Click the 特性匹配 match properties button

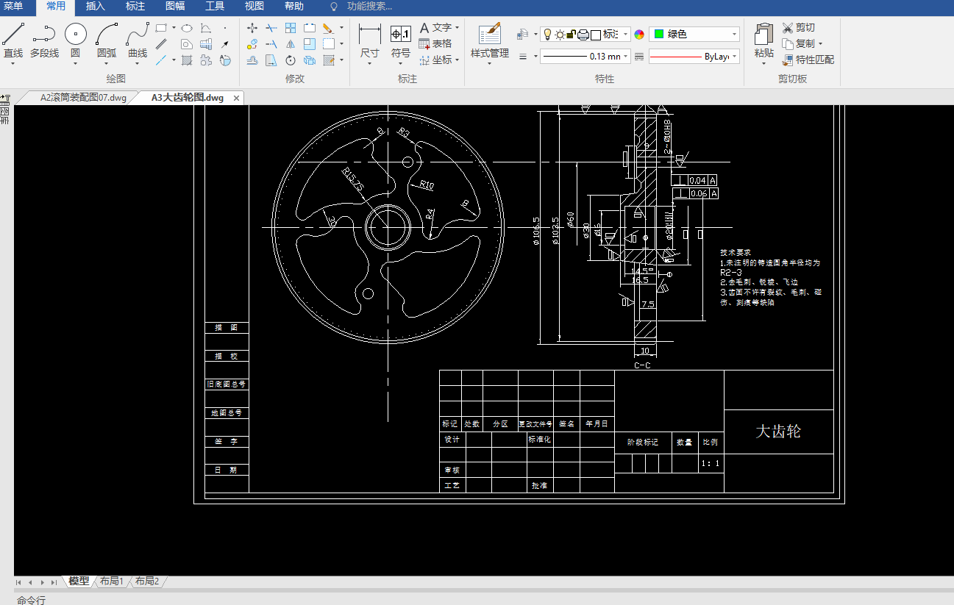(808, 60)
